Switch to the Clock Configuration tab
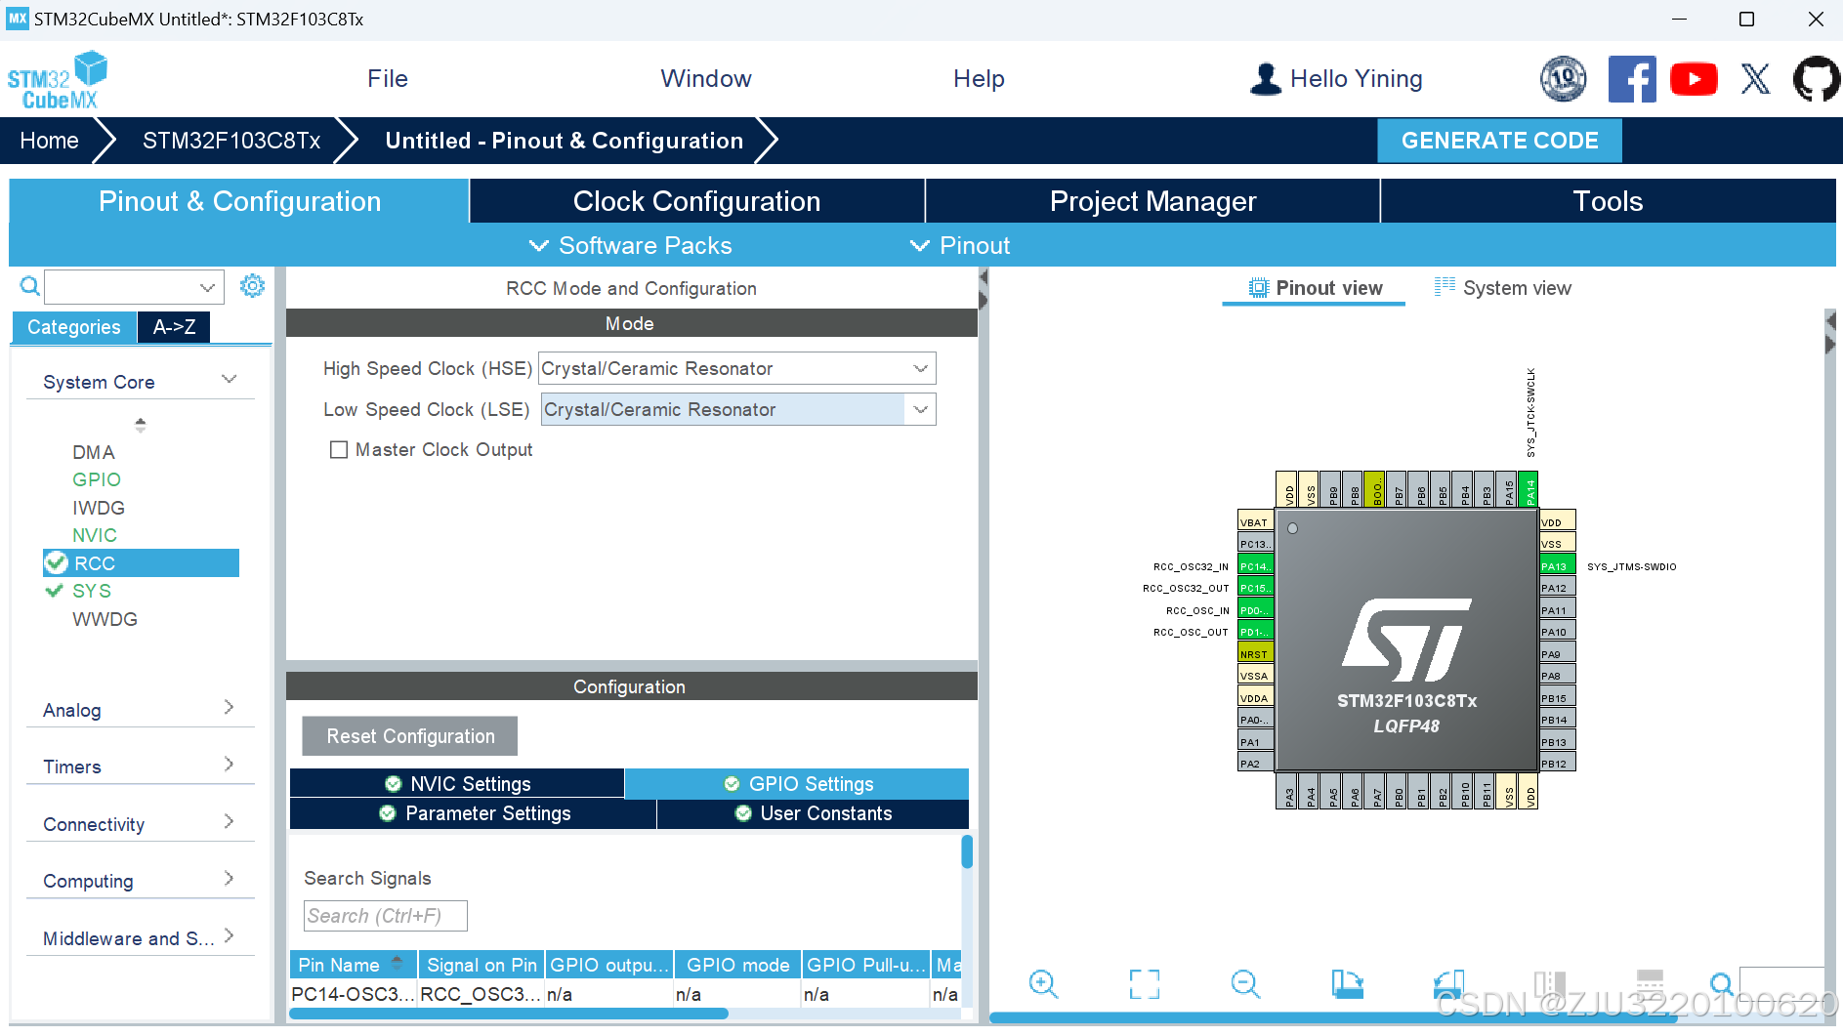Viewport: 1843px width, 1036px height. pyautogui.click(x=696, y=201)
